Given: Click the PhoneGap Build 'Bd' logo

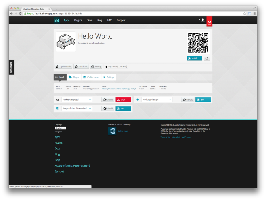Looking at the screenshot, I should (x=57, y=20).
